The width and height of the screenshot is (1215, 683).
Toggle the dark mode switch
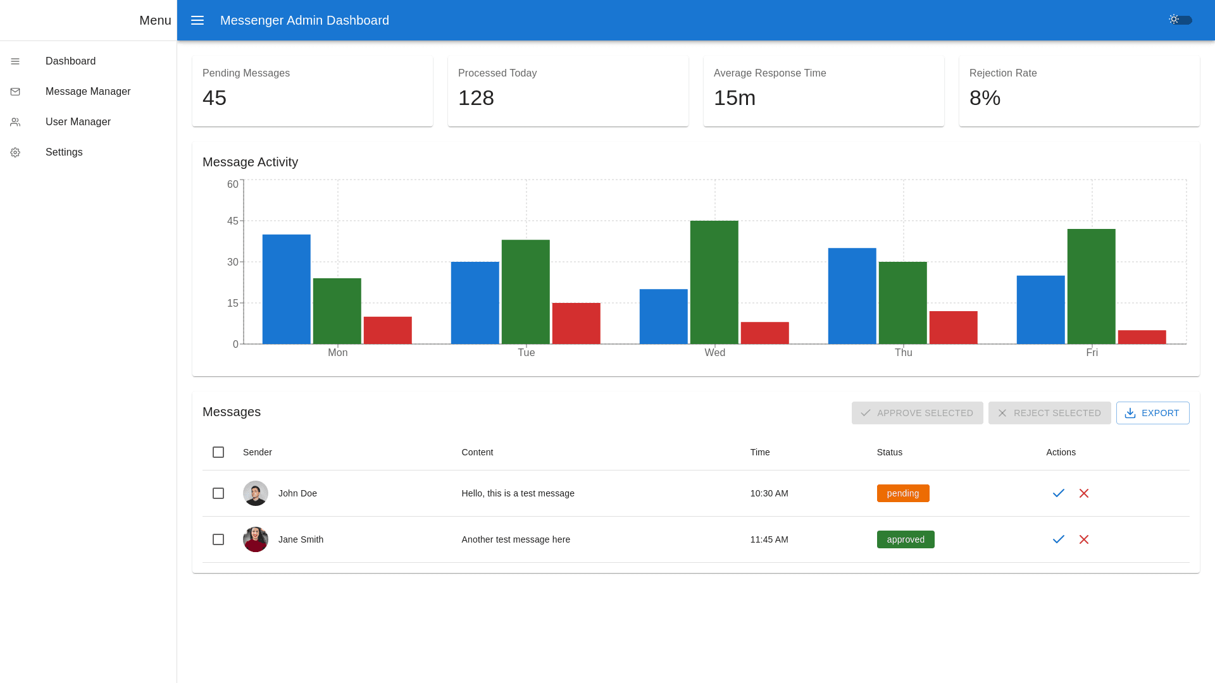click(1180, 20)
